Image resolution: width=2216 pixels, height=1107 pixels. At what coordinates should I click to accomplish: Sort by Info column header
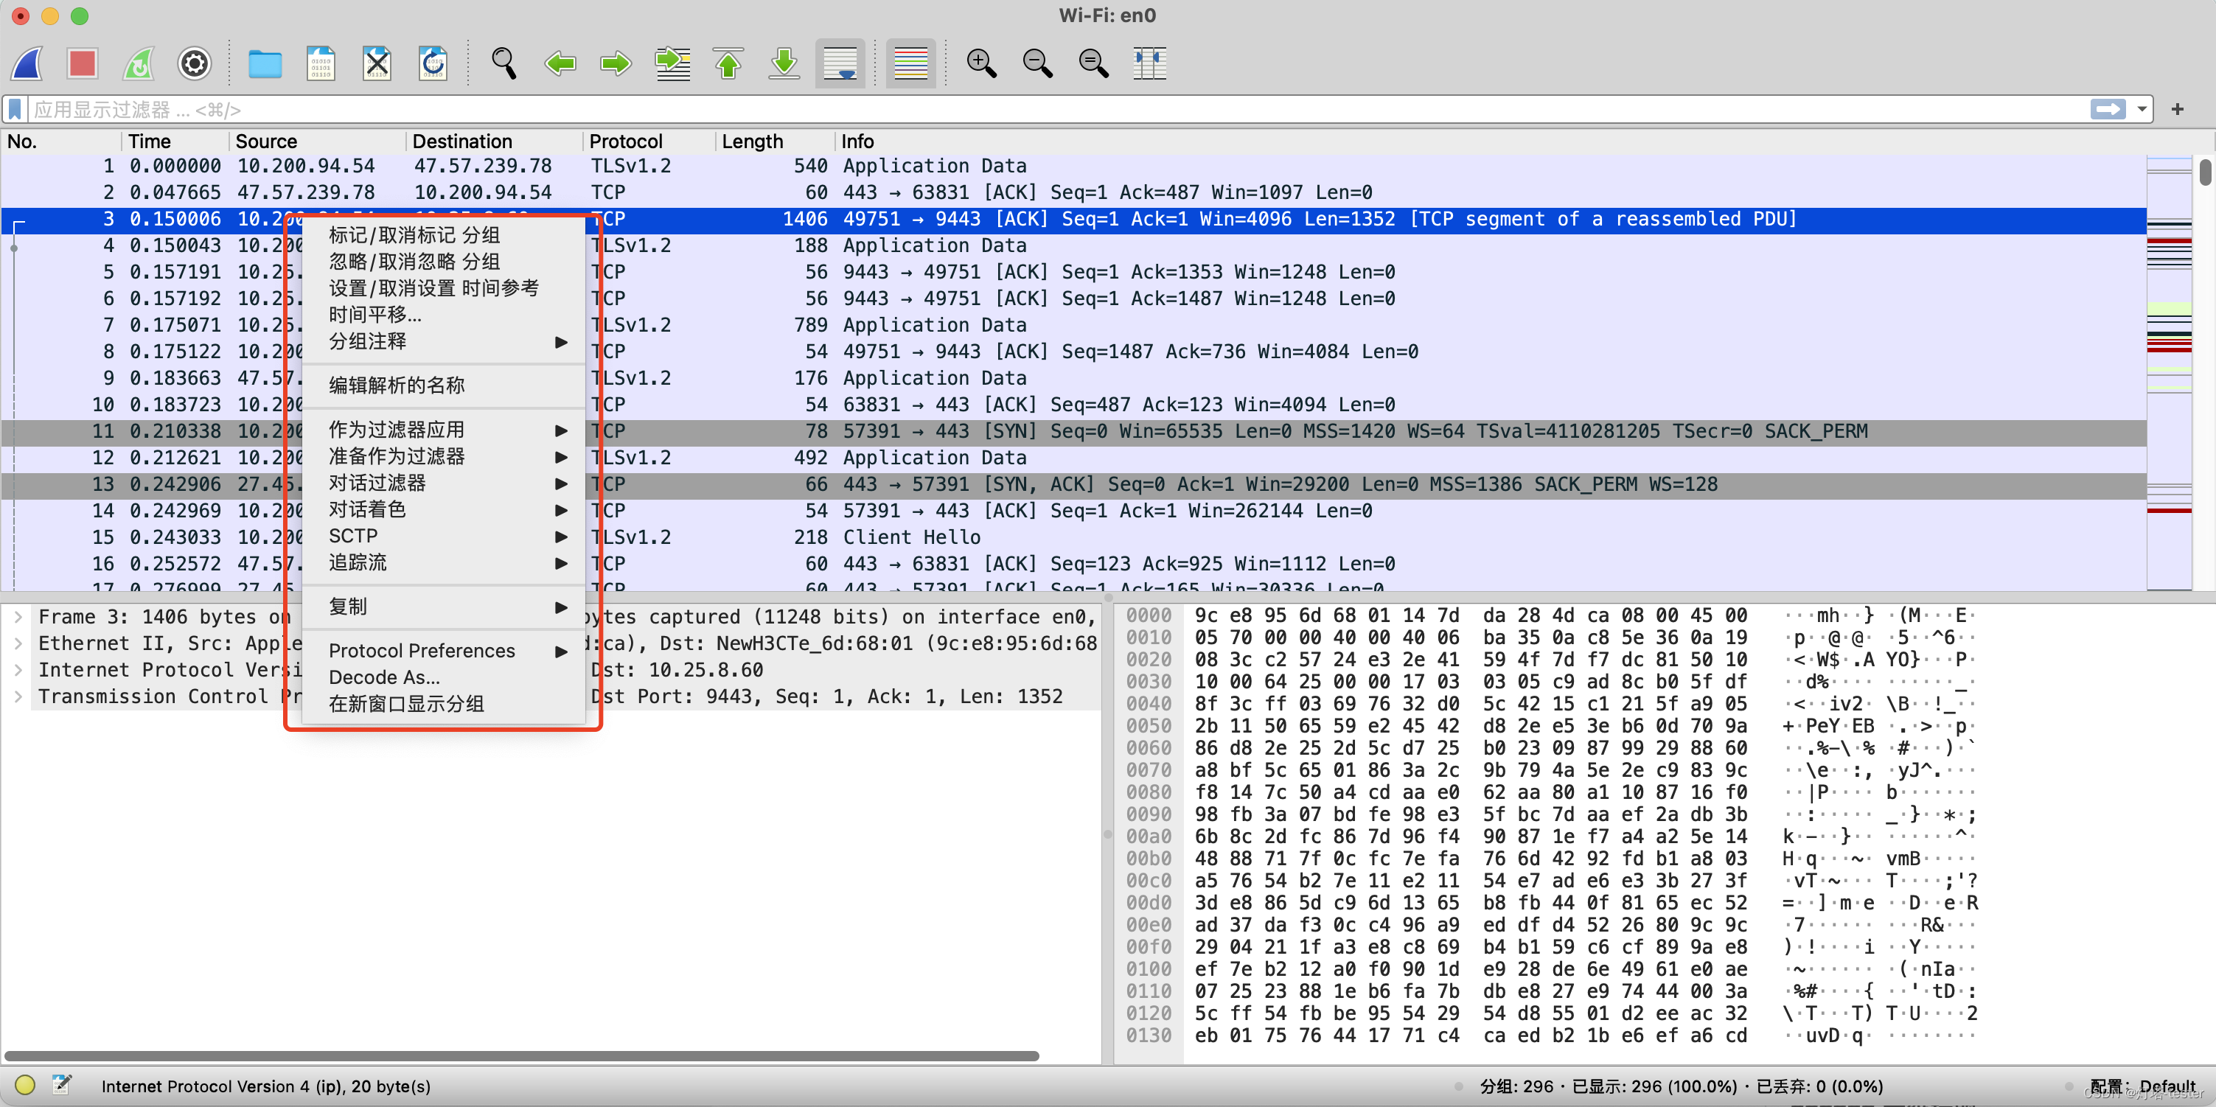(x=1490, y=141)
